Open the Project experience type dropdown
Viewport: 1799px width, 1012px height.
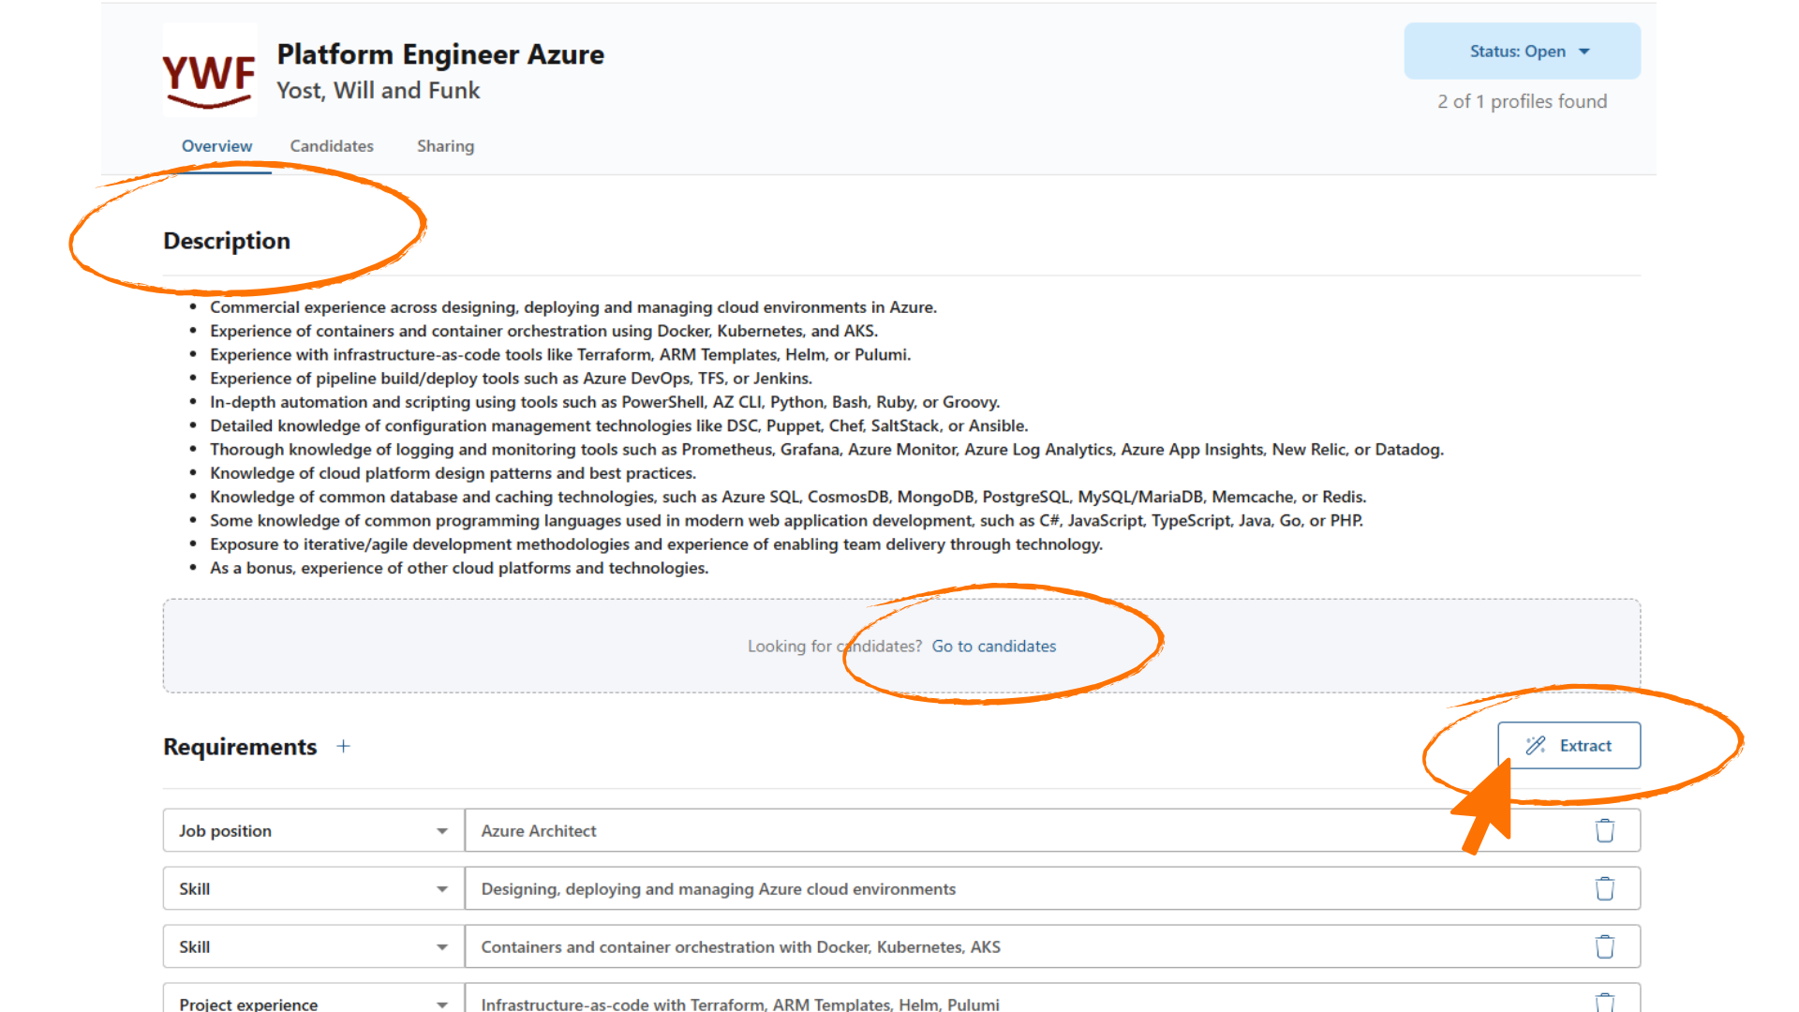(314, 999)
